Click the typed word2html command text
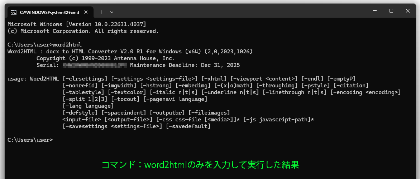420x179 pixels. 67,45
